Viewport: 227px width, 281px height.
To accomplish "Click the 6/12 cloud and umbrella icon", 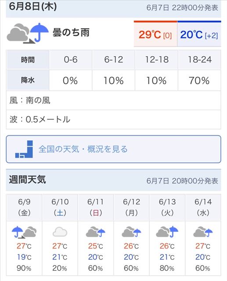I will [131, 232].
